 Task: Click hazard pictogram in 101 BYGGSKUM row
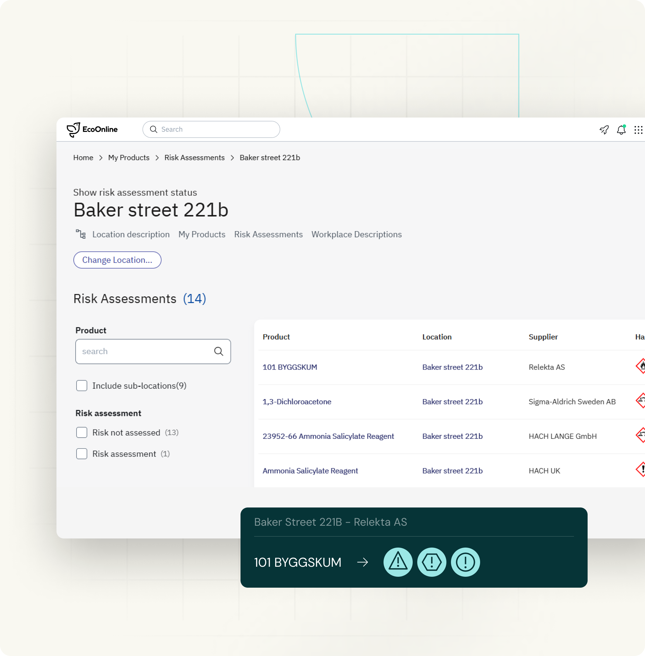pyautogui.click(x=640, y=366)
